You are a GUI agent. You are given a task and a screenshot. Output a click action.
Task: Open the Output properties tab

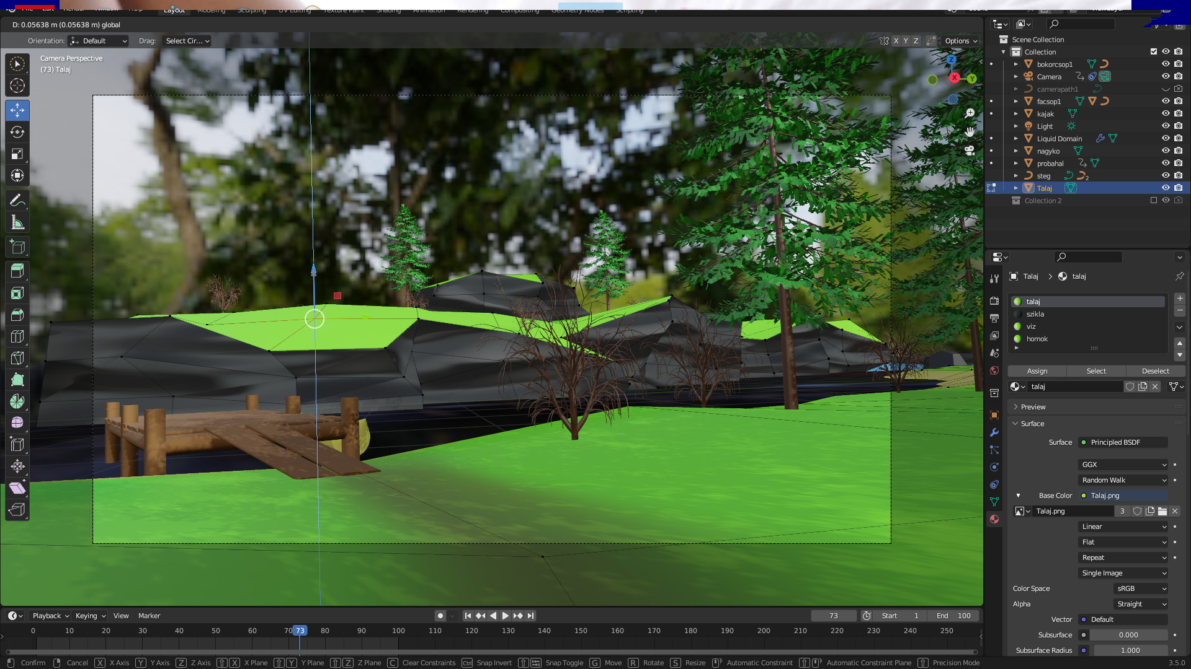click(x=994, y=318)
